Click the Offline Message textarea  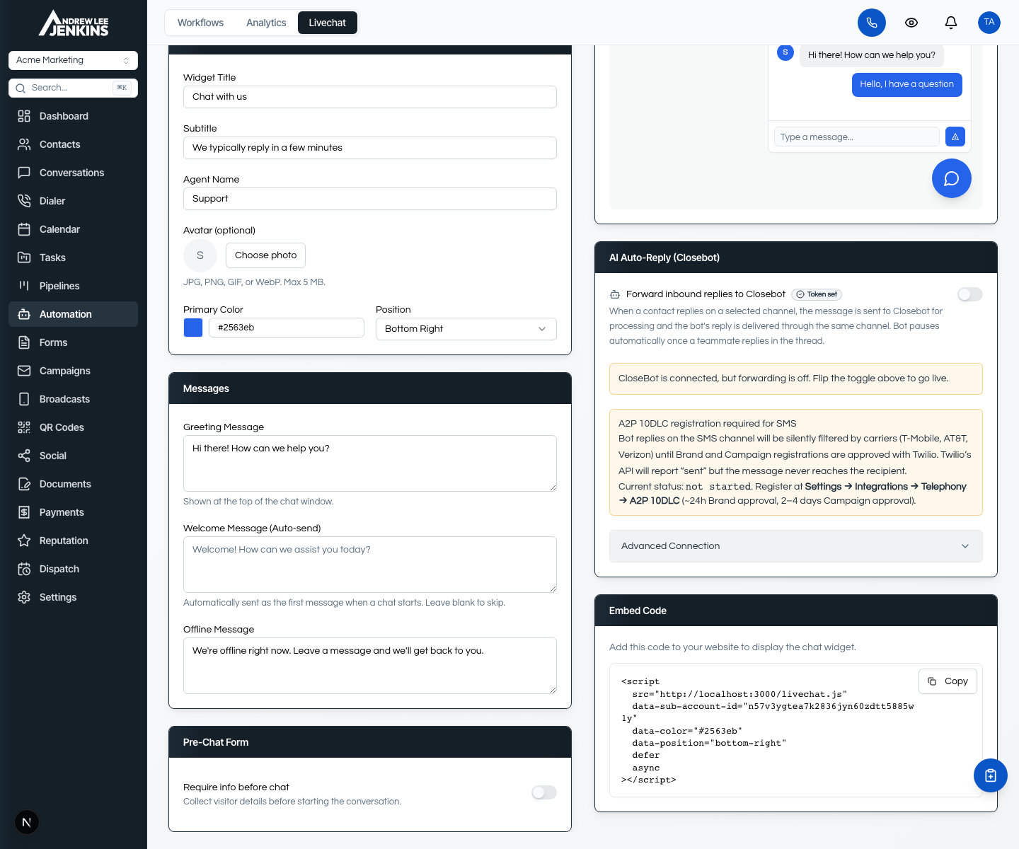coord(370,666)
